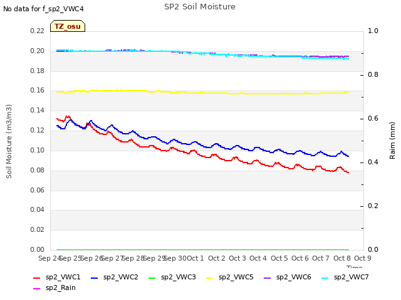The width and height of the screenshot is (401, 300).
Task: Click the 0.2 right axis tick label
Action: 373,206
